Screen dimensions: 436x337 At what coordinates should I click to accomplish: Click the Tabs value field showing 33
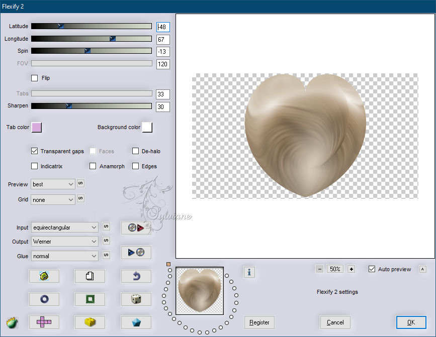(x=163, y=94)
